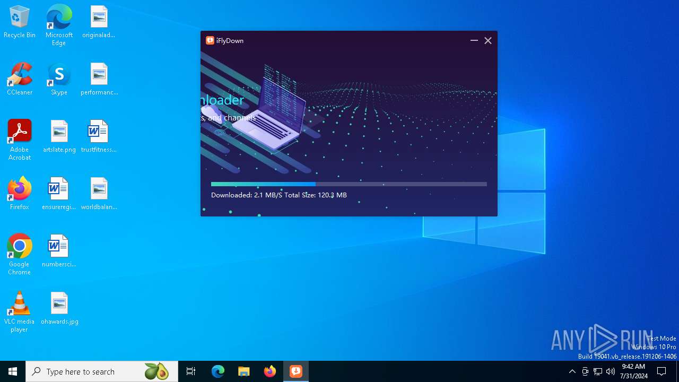
Task: Launch Microsoft Edge from the taskbar
Action: pyautogui.click(x=218, y=371)
